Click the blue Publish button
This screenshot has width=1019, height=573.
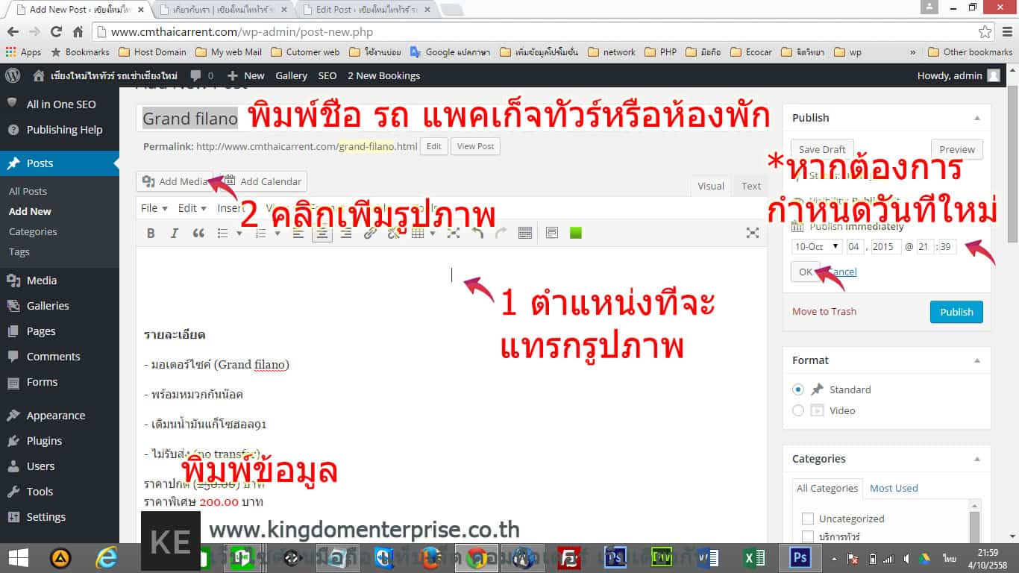956,312
